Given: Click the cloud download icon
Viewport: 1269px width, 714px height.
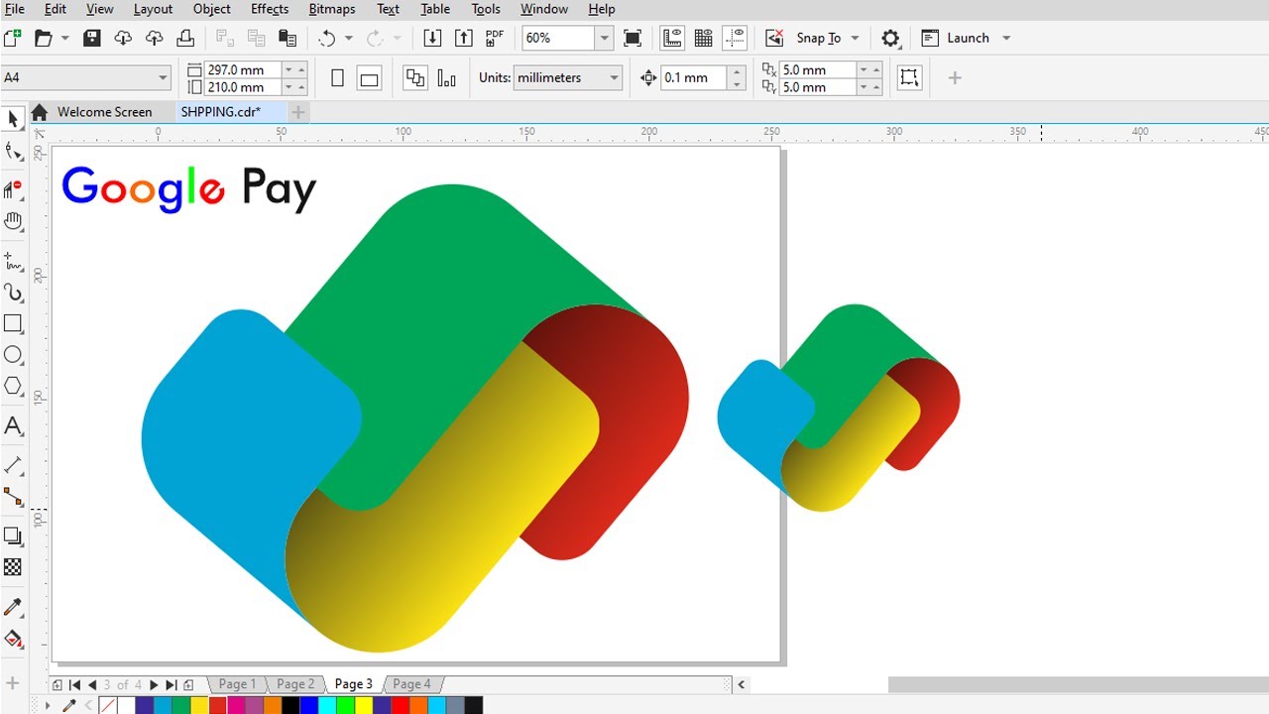Looking at the screenshot, I should (x=123, y=38).
